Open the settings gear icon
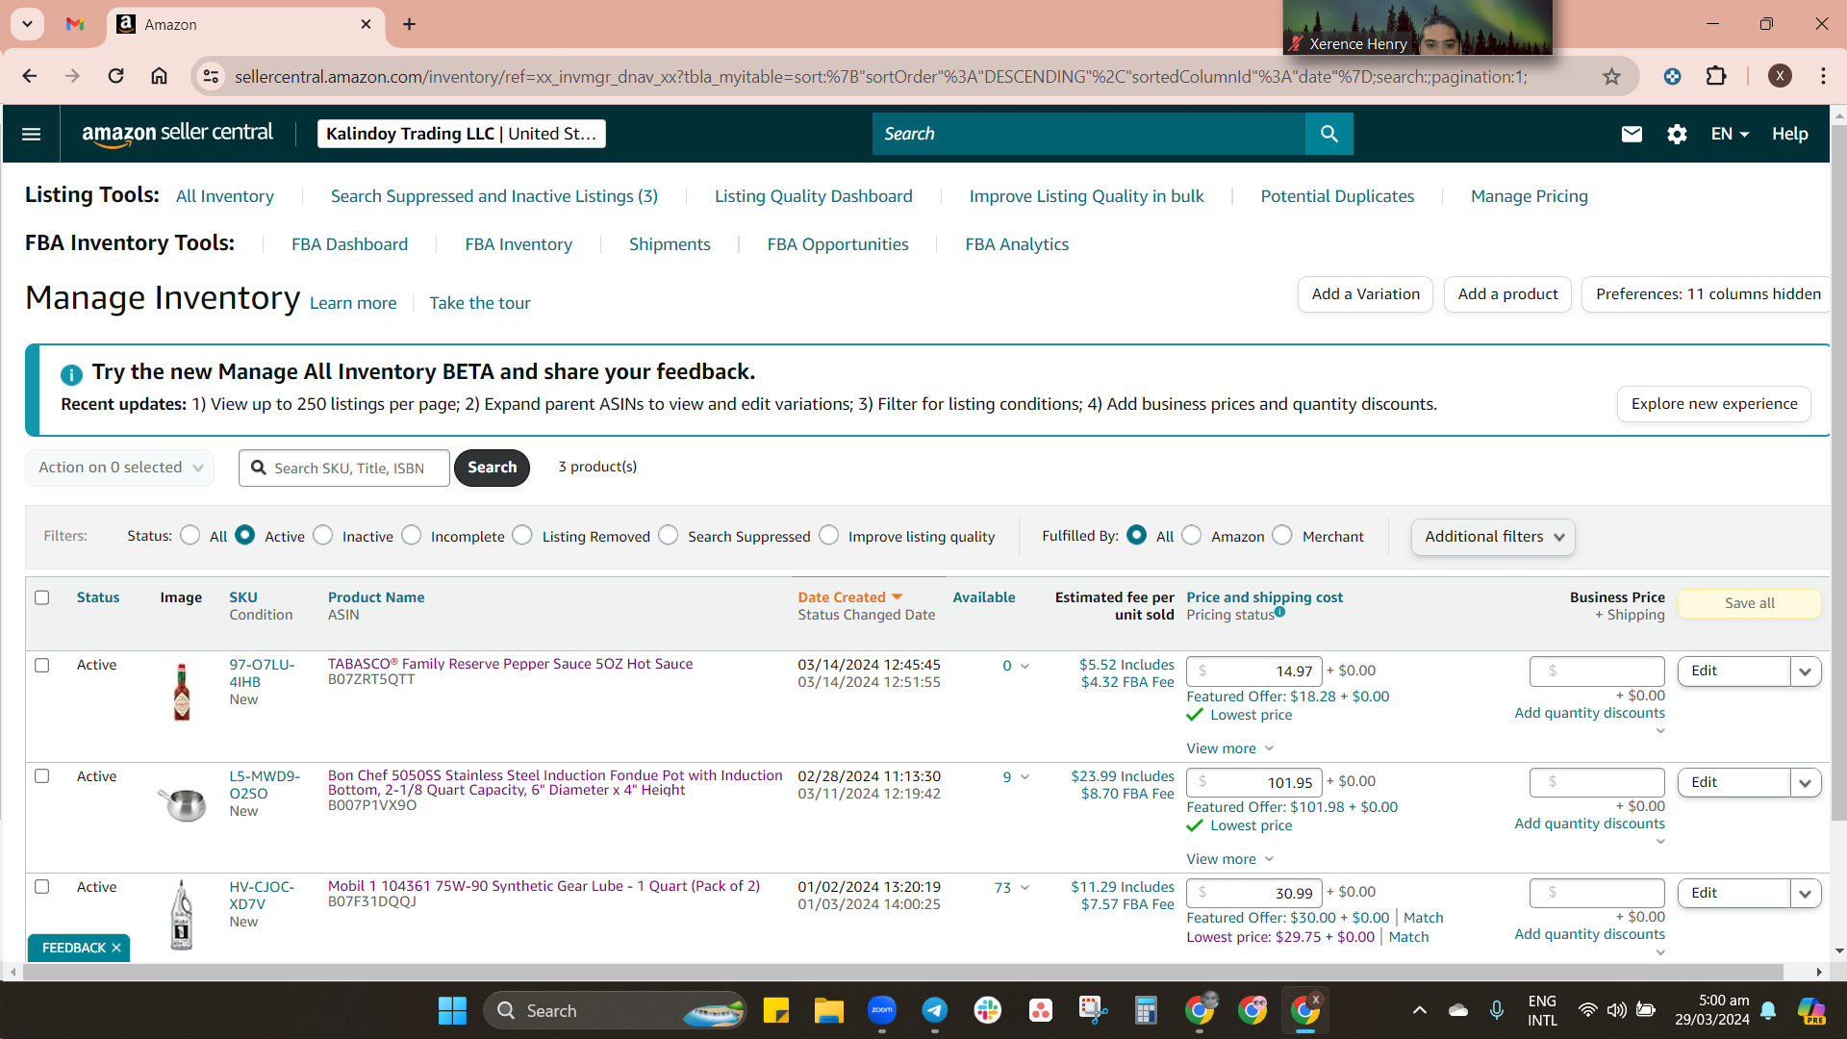 [1677, 134]
